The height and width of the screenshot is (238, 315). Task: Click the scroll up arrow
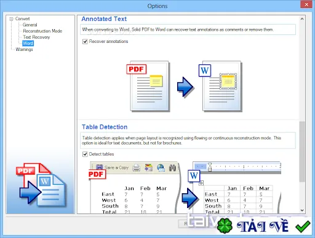click(x=302, y=19)
